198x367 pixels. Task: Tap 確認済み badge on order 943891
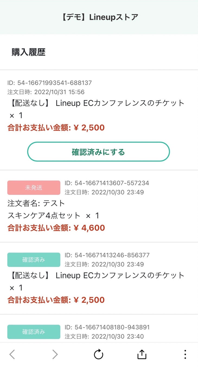click(x=34, y=332)
